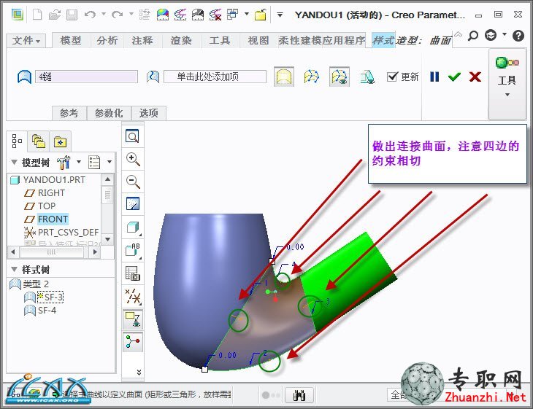Open the model tree show list dropdown
This screenshot has width=533, height=409.
pyautogui.click(x=99, y=163)
